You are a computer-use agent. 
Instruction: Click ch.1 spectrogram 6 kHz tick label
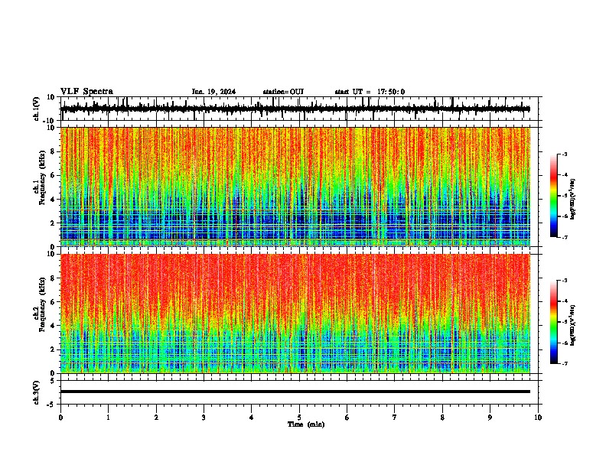[x=54, y=176]
